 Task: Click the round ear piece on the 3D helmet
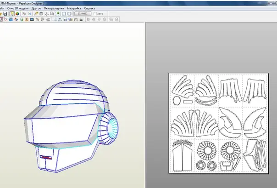tap(109, 127)
